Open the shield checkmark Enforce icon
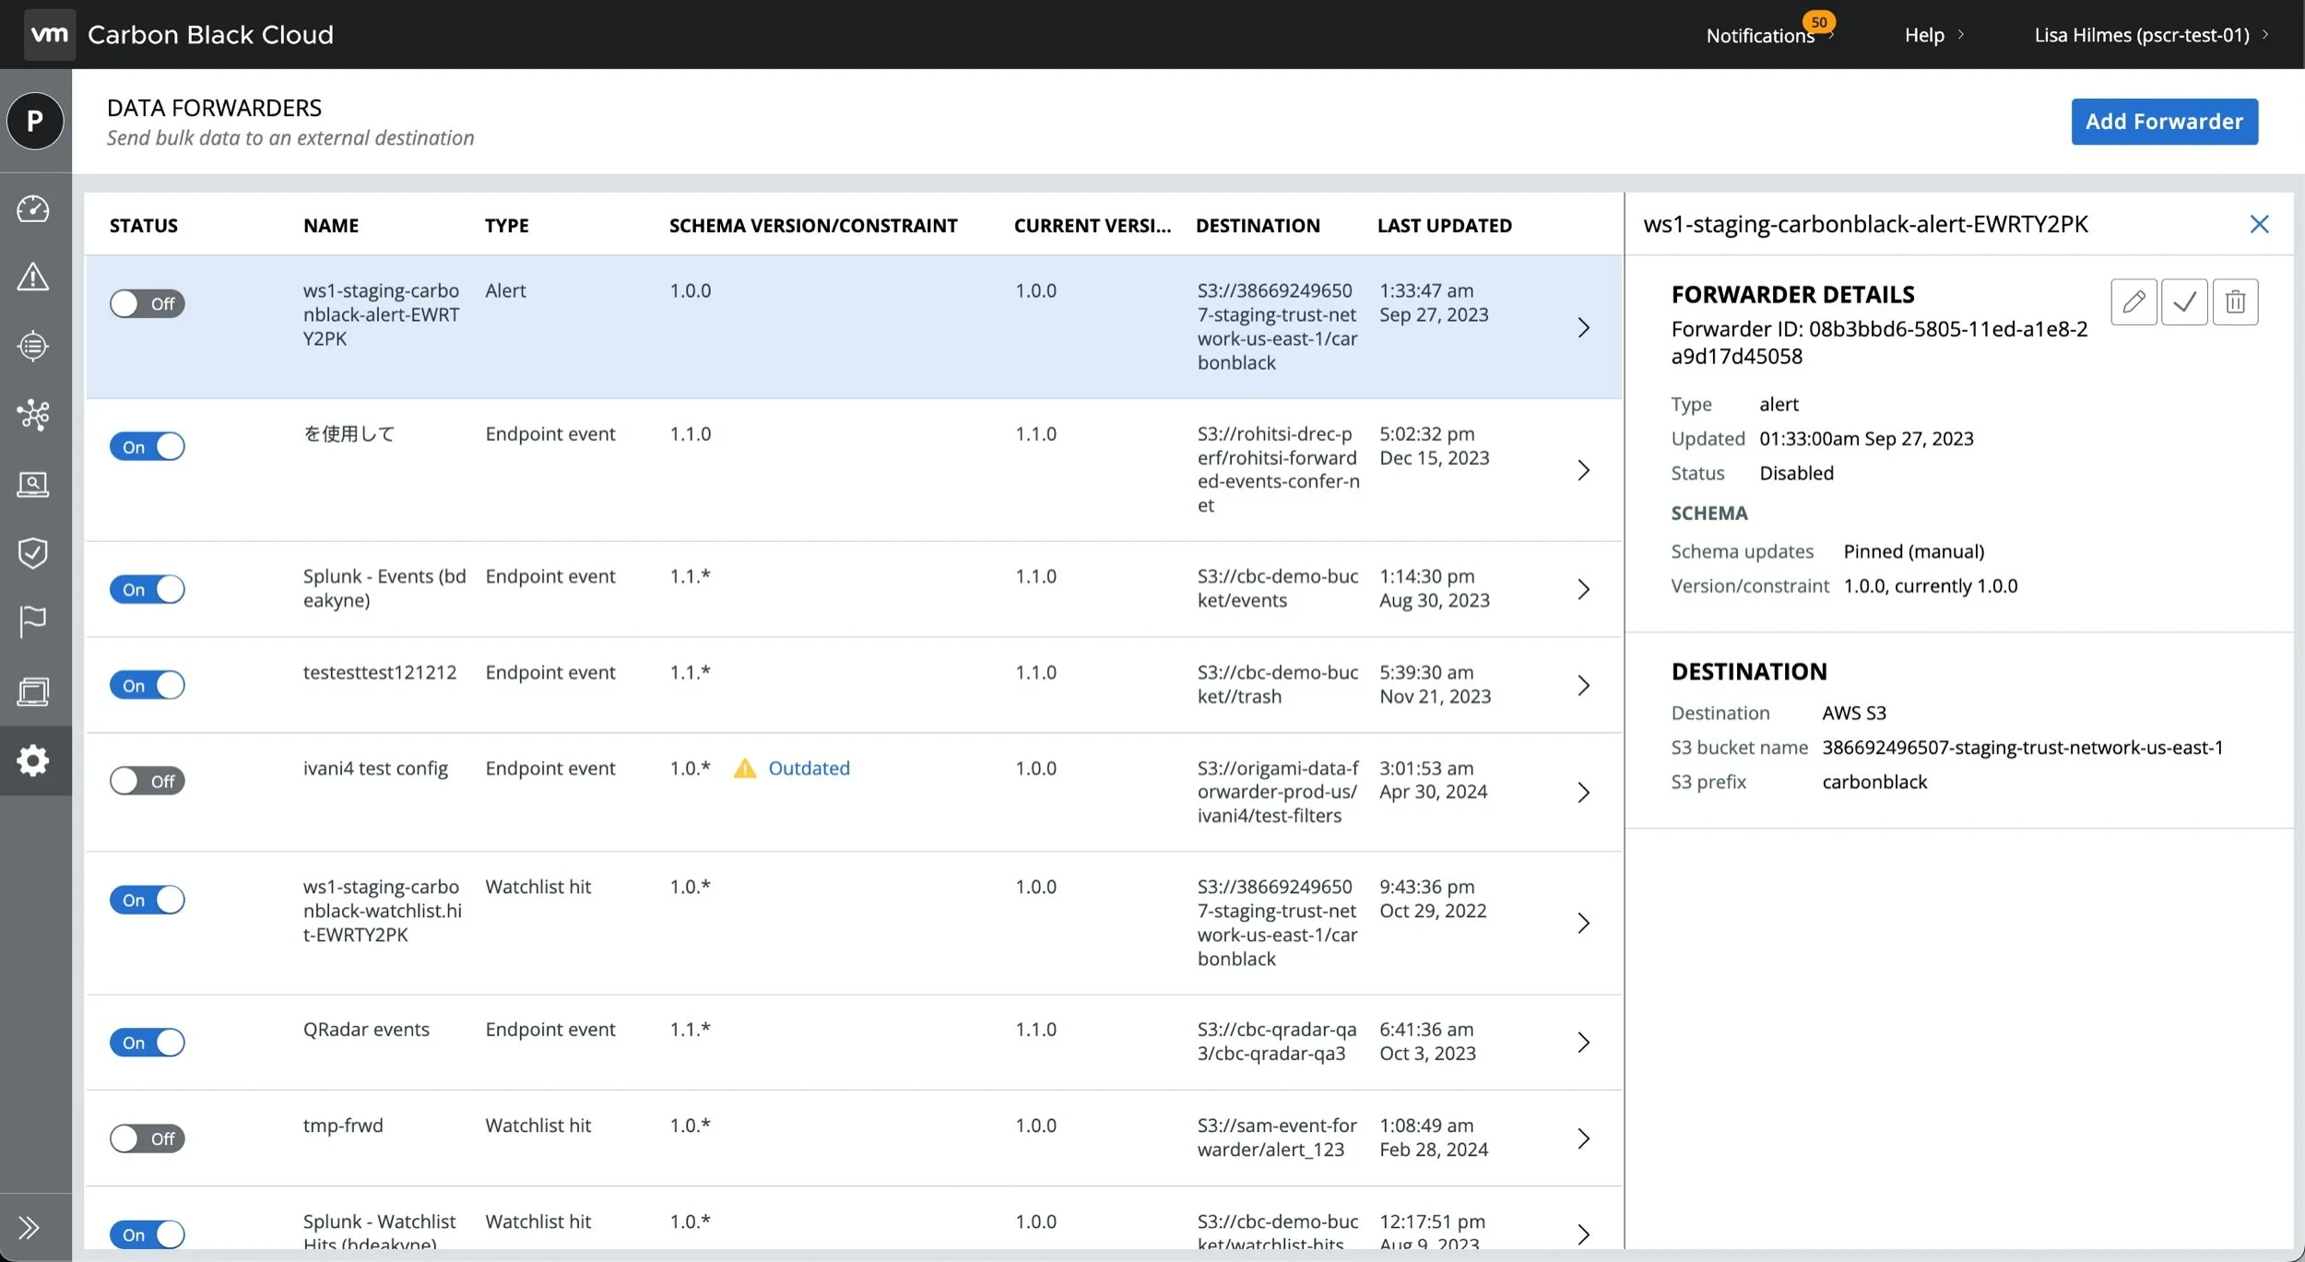This screenshot has width=2305, height=1262. [33, 553]
